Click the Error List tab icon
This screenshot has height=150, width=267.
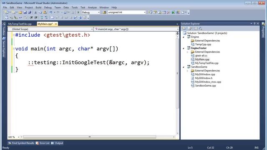tap(37, 143)
